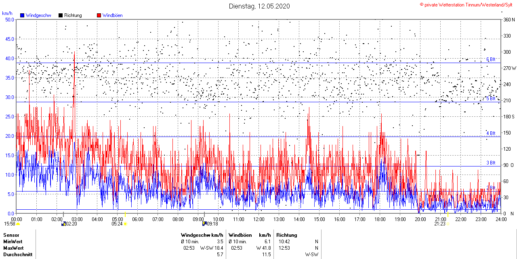Click the 40.0 value on the left axis
Image resolution: width=517 pixels, height=259 pixels.
(x=10, y=58)
